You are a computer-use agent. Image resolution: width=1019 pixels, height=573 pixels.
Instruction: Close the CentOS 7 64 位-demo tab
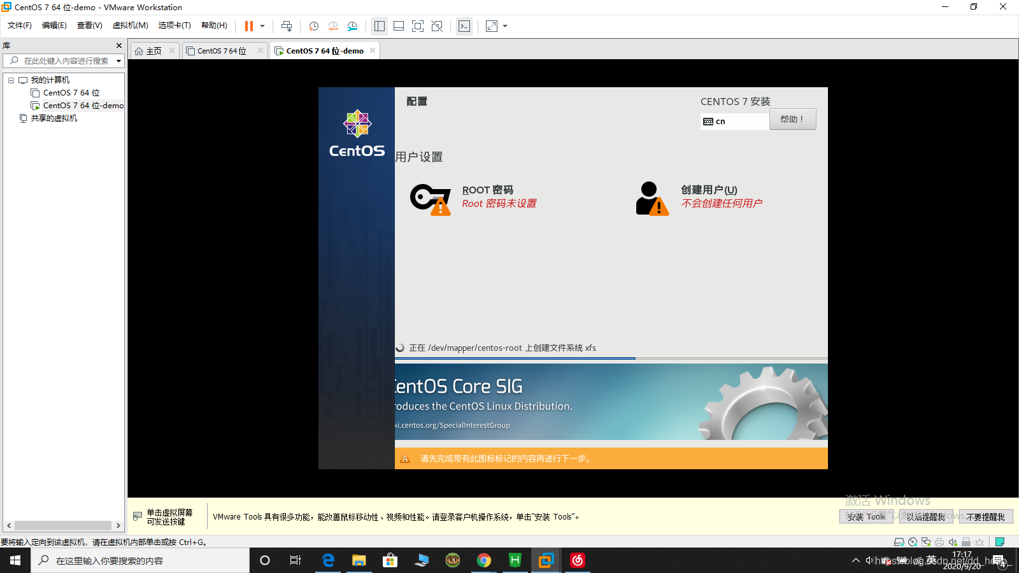coord(373,50)
